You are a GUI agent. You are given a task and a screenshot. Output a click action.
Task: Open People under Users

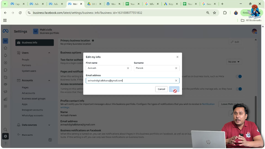tap(25, 60)
